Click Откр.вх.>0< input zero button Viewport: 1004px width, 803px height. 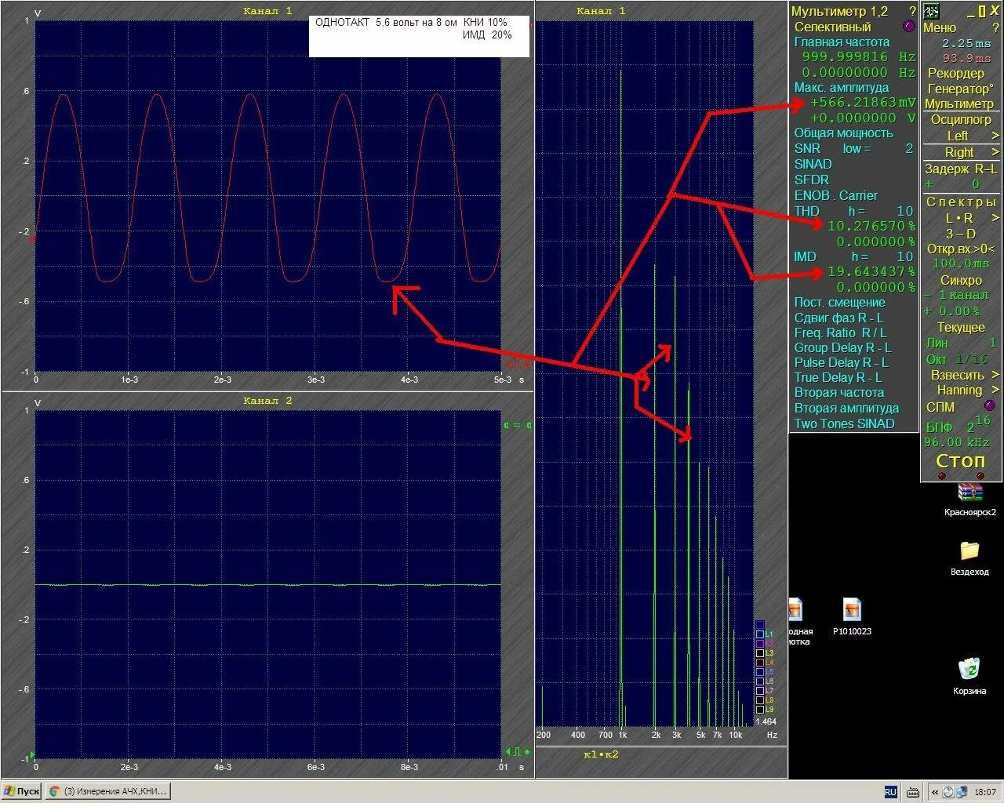[x=960, y=249]
